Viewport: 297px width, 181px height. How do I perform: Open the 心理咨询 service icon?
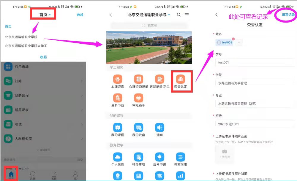118,79
